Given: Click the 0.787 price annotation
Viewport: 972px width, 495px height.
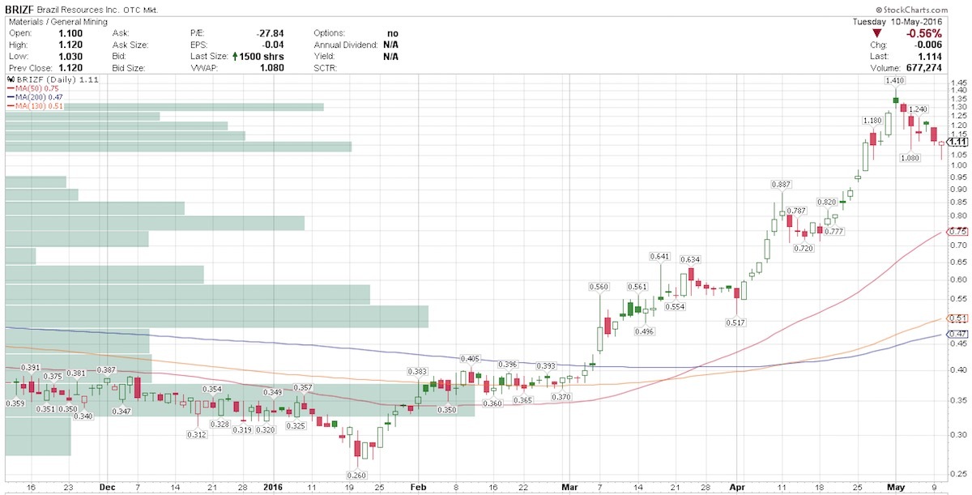Looking at the screenshot, I should (799, 210).
